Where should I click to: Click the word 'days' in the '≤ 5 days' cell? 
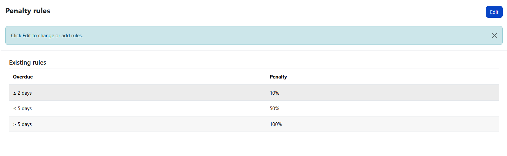tap(26, 109)
